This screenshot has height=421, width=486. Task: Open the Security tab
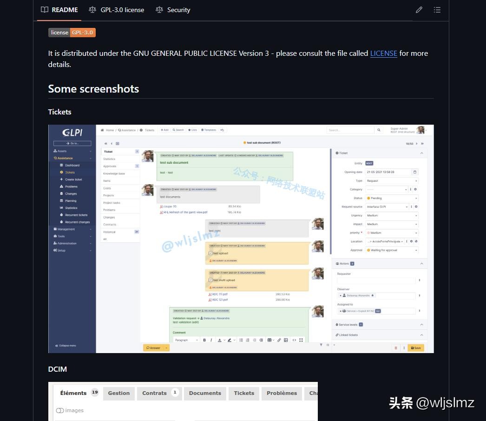[173, 10]
